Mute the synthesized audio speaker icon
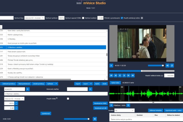183x122 pixels. (95, 119)
